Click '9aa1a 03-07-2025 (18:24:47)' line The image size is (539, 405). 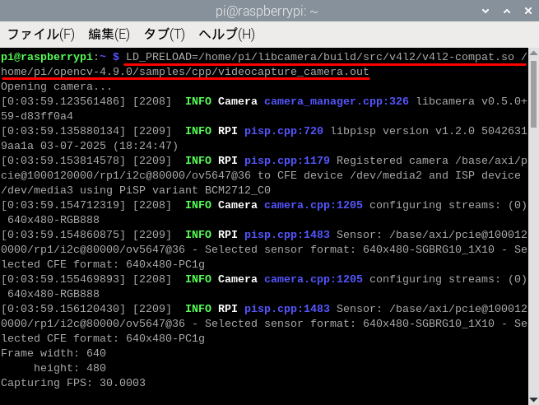click(x=90, y=146)
